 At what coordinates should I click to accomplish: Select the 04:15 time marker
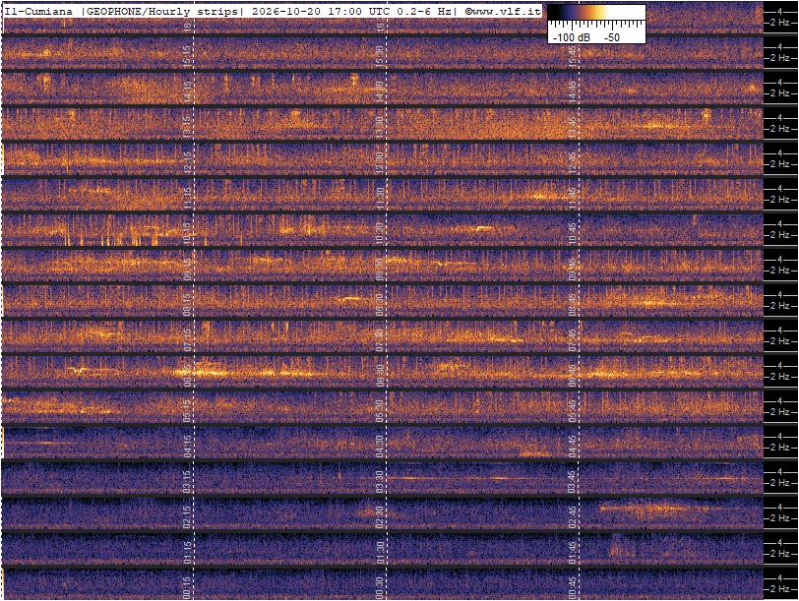pos(187,447)
